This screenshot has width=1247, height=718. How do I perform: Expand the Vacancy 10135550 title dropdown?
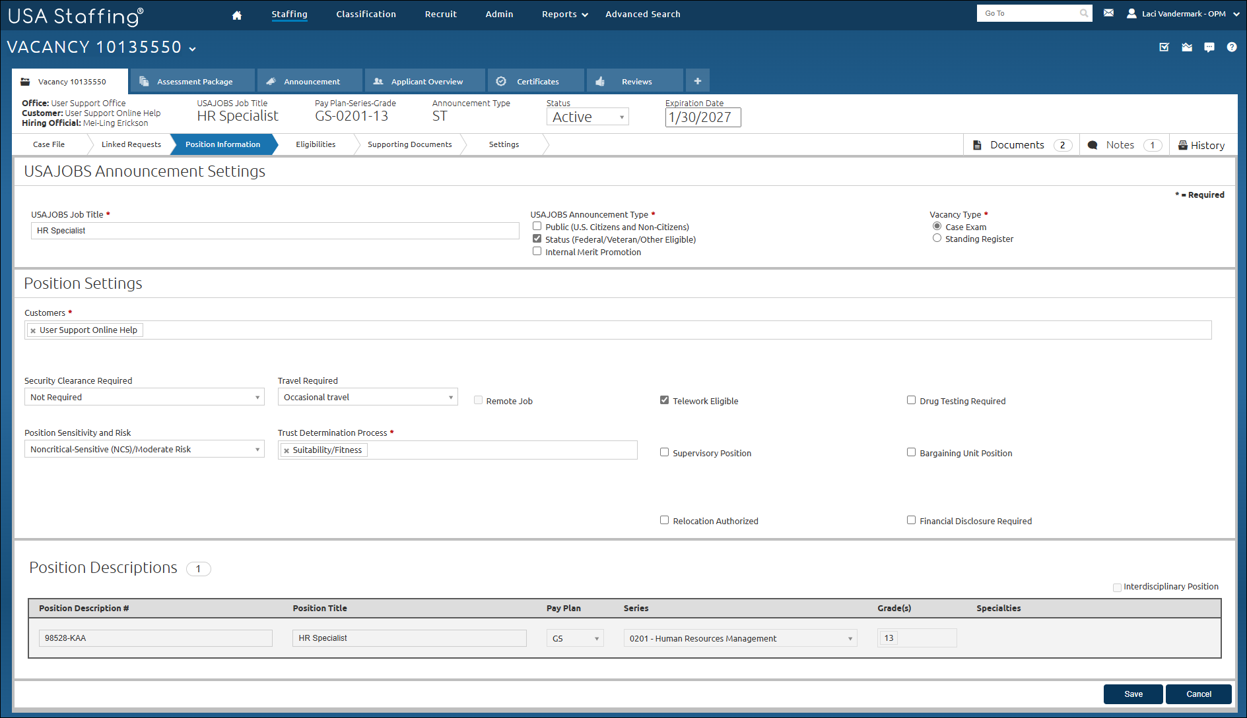point(193,49)
